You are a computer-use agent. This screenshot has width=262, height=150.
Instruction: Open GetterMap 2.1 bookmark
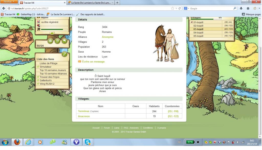(x=31, y=14)
